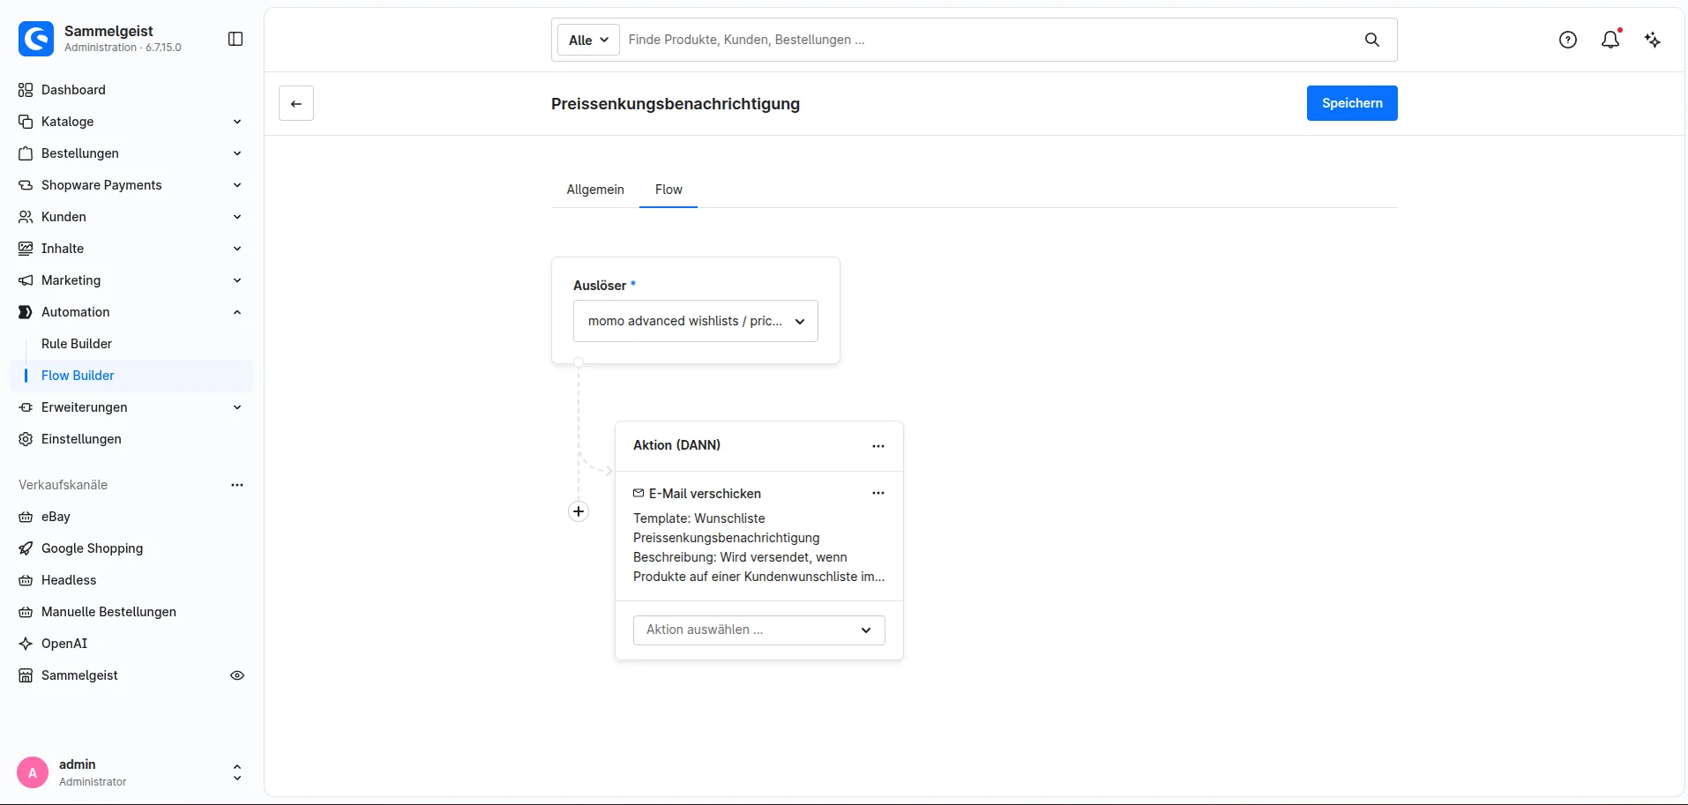This screenshot has height=805, width=1688.
Task: Click the Inhalte icon
Action: [26, 249]
